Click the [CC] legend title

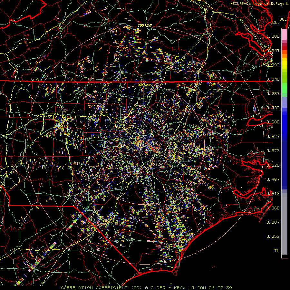tap(275, 22)
